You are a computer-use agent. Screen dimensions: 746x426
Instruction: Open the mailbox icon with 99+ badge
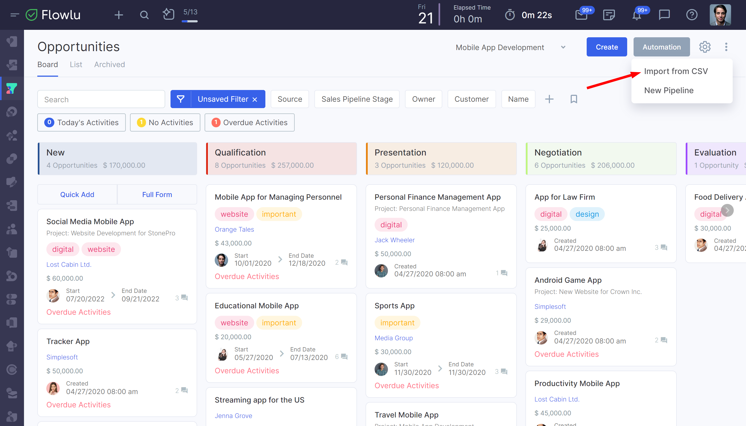[581, 15]
